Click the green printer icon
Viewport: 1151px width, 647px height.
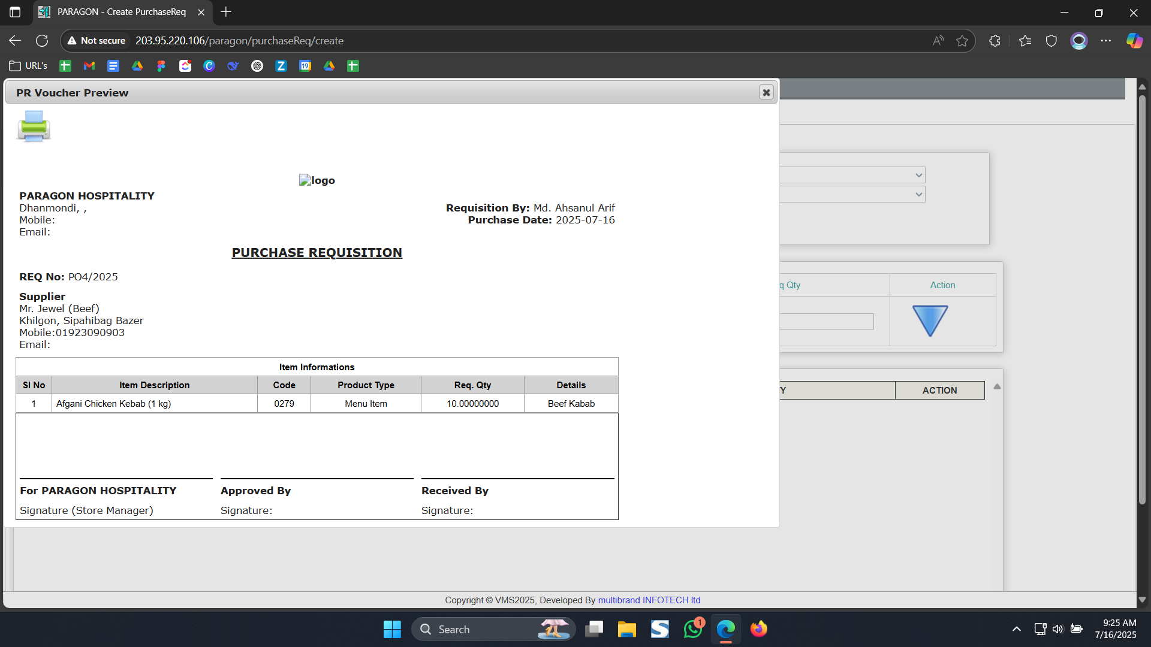[x=34, y=126]
